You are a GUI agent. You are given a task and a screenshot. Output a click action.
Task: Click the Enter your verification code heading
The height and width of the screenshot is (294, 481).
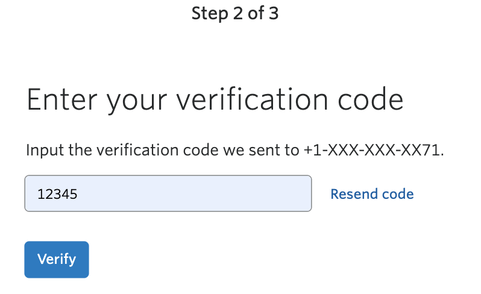(215, 100)
